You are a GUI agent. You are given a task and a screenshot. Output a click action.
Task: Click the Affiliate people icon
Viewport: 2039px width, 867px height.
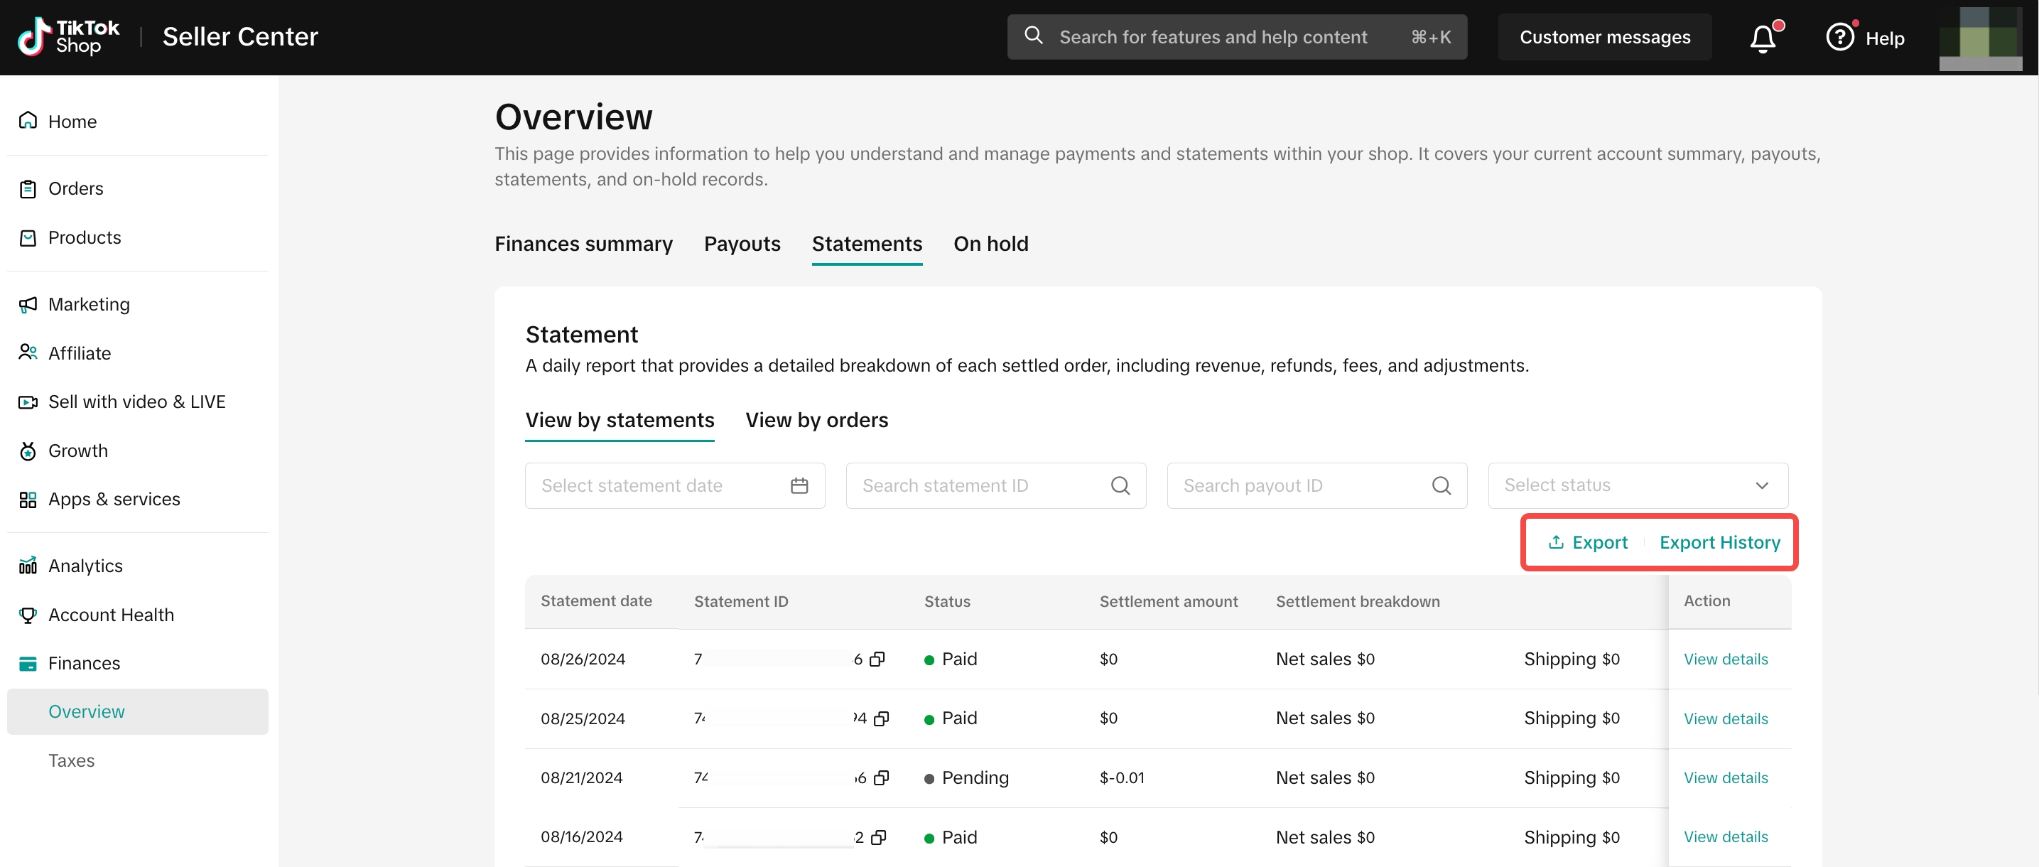(28, 352)
